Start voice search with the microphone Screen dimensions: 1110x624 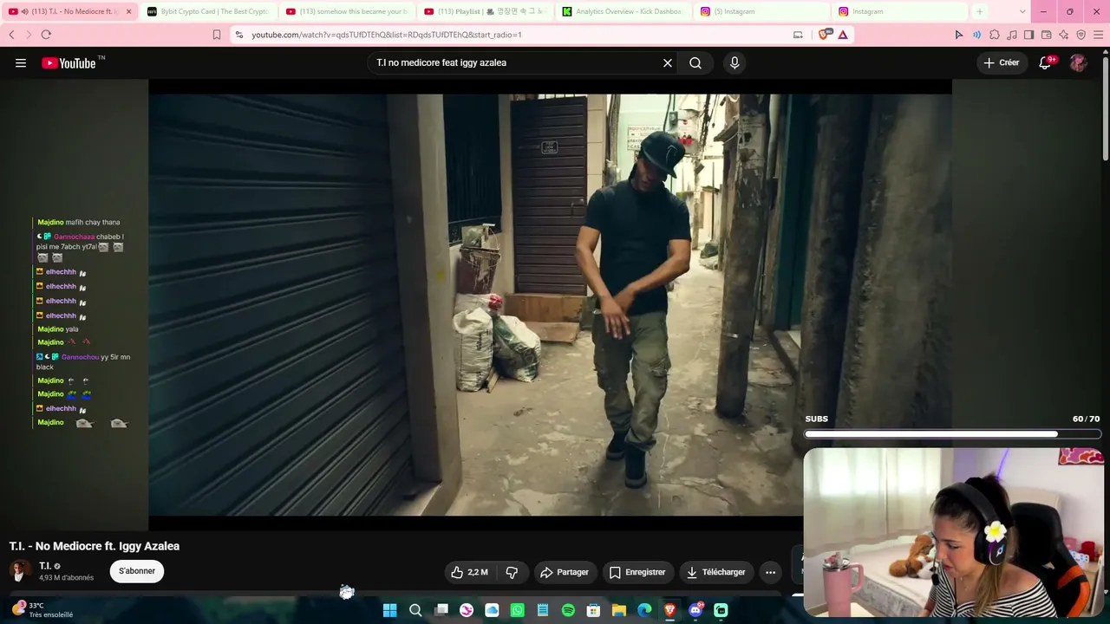tap(735, 62)
